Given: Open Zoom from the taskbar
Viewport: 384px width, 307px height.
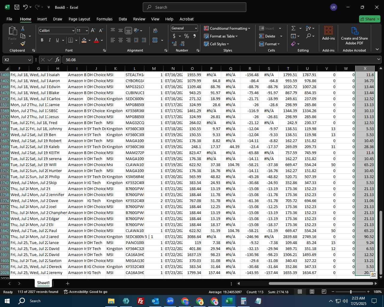Looking at the screenshot, I should [170, 301].
